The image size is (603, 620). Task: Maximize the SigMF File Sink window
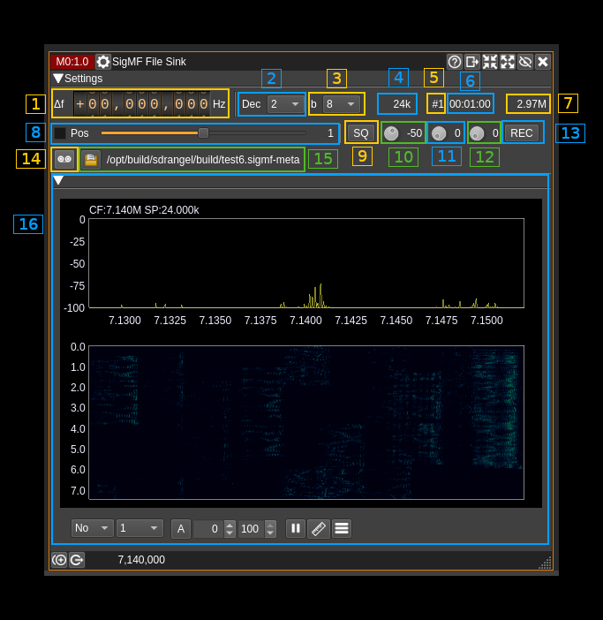pyautogui.click(x=508, y=62)
